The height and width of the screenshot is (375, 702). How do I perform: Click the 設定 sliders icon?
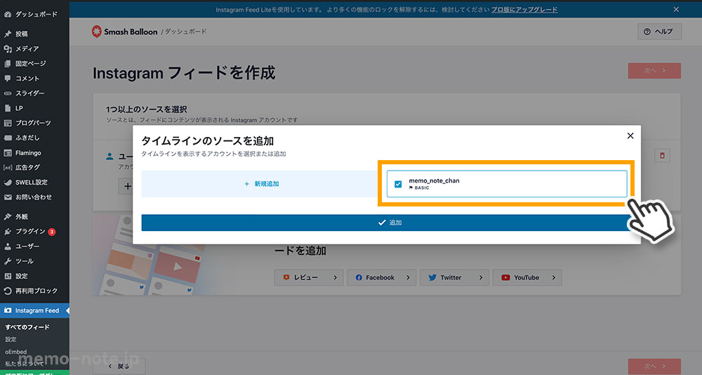pos(8,276)
